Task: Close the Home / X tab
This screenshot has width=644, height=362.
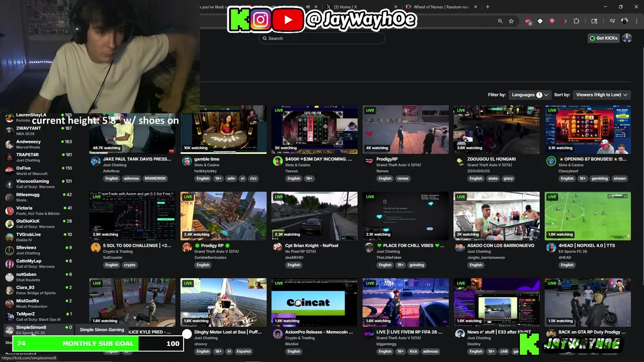Action: 396,7
